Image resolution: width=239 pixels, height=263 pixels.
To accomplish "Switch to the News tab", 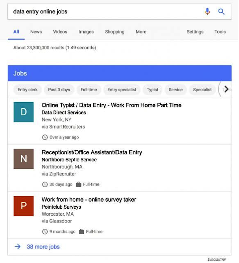I will [x=36, y=32].
